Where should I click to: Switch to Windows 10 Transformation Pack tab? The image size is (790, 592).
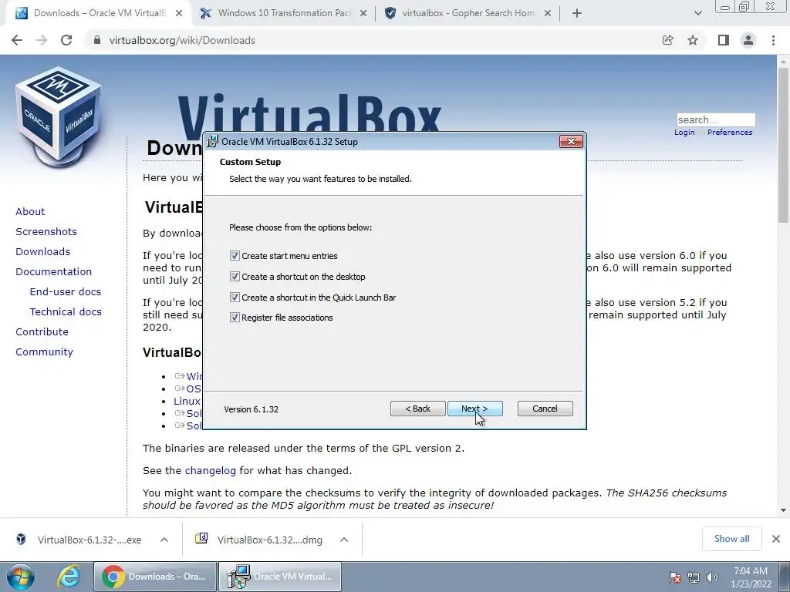coord(284,13)
